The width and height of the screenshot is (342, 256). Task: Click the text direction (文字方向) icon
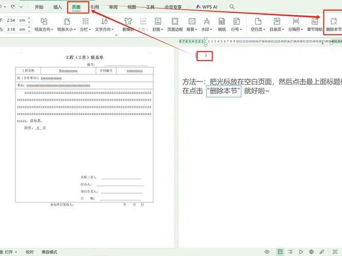pyautogui.click(x=104, y=21)
